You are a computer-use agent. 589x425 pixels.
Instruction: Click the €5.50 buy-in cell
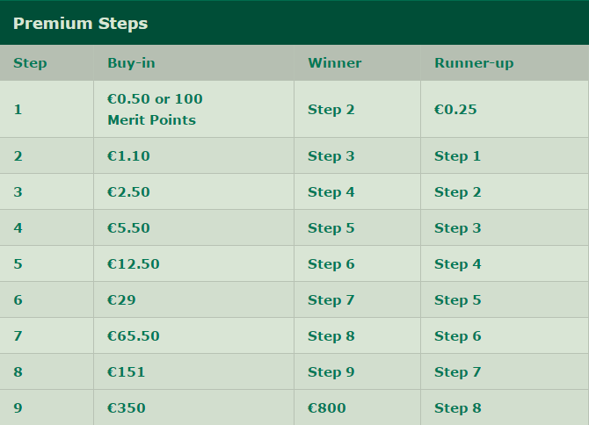128,228
